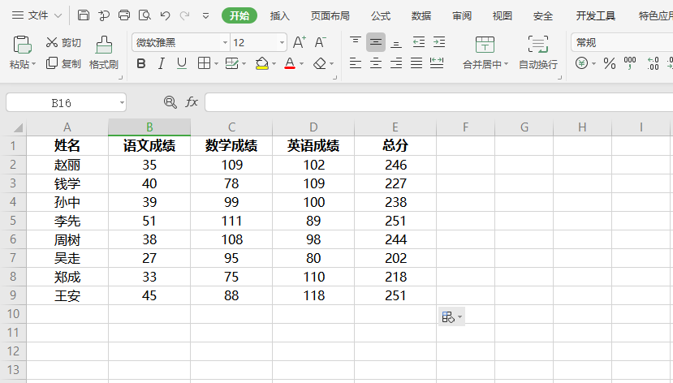673x383 pixels.
Task: Switch to the 插入 (Insert) tab
Action: tap(279, 15)
